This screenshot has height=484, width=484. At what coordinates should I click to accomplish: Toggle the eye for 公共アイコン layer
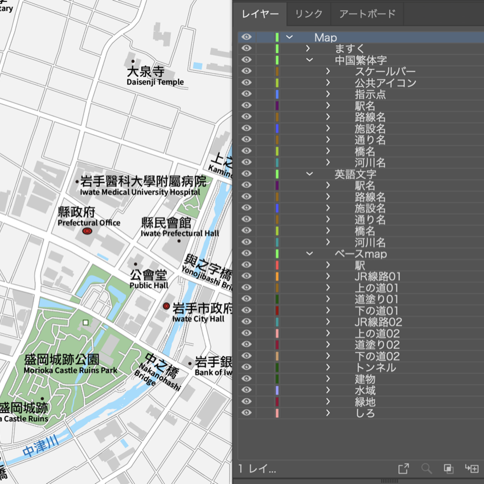coord(246,83)
